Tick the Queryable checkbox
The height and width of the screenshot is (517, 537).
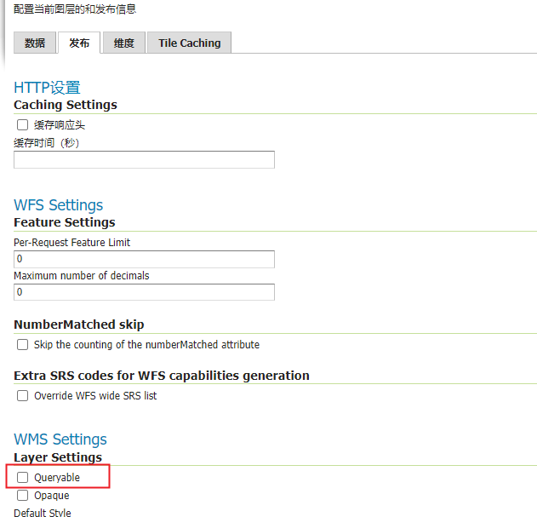coord(23,477)
